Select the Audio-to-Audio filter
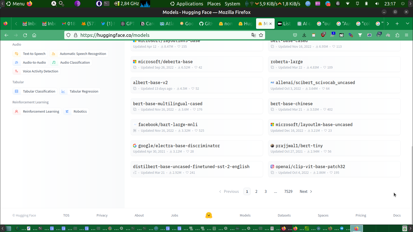Image resolution: width=413 pixels, height=232 pixels. [x=30, y=62]
